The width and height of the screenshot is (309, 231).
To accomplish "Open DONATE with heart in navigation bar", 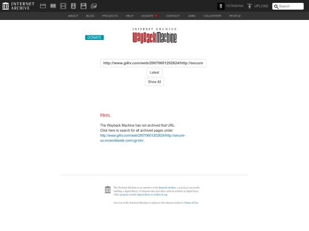I will point(149,16).
